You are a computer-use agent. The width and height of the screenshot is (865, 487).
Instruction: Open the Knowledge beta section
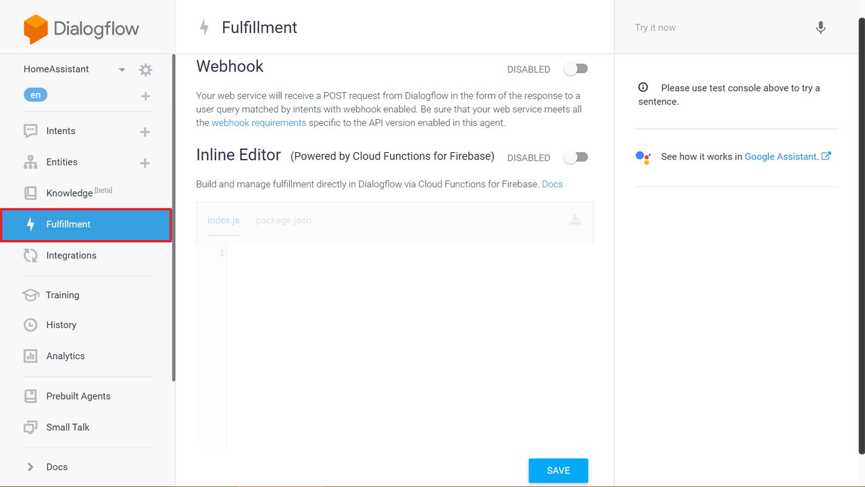(x=79, y=193)
